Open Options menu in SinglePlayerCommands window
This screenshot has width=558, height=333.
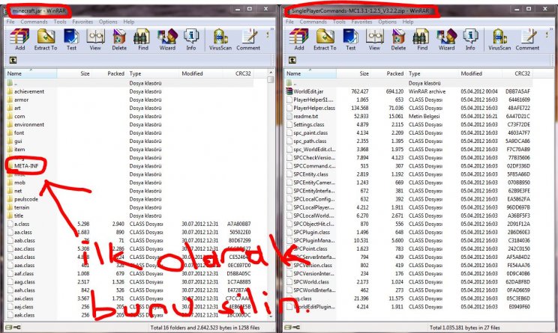coord(387,22)
